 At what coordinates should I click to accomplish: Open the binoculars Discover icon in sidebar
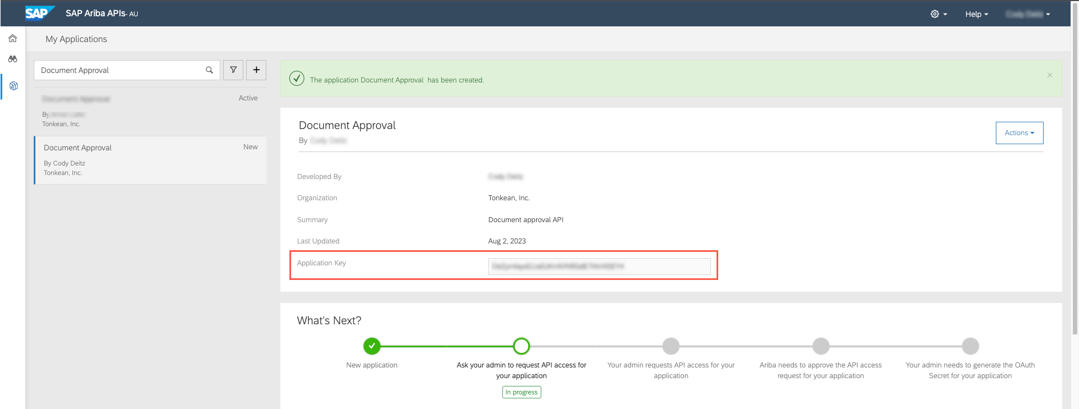pyautogui.click(x=13, y=59)
